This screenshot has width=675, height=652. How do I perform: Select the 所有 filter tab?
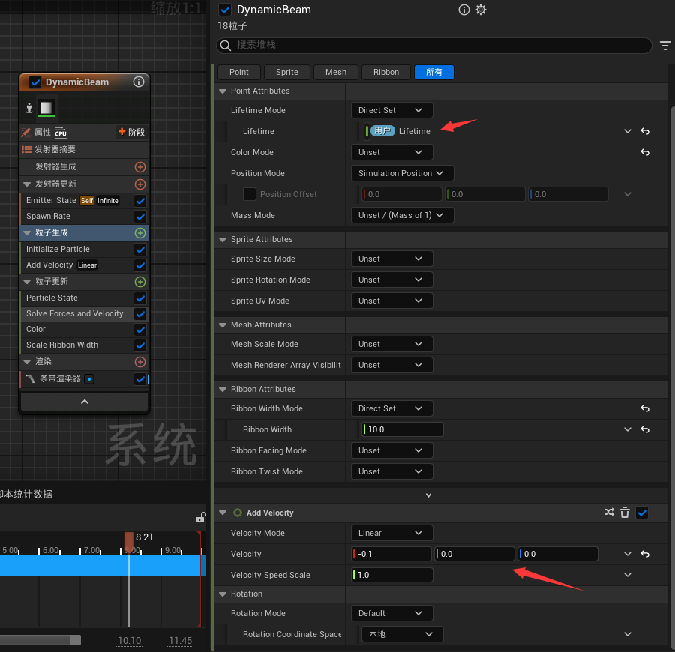pyautogui.click(x=434, y=72)
